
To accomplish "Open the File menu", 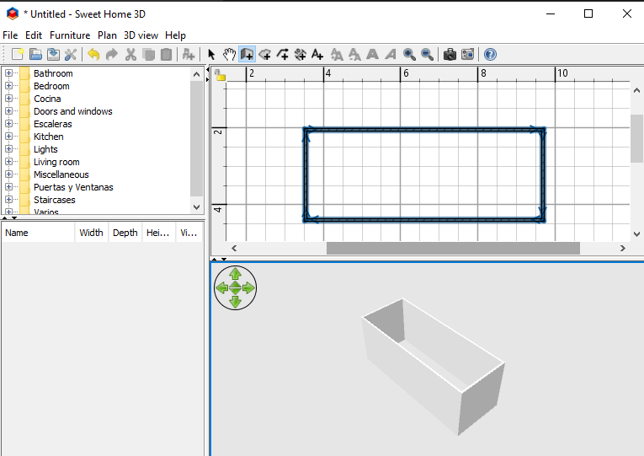I will (10, 35).
